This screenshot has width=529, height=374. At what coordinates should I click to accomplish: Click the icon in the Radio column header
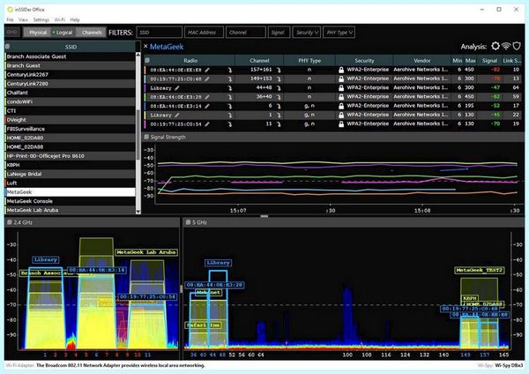click(147, 60)
